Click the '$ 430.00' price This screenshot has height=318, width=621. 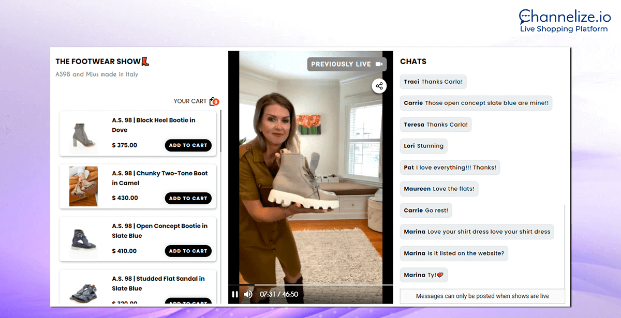125,198
